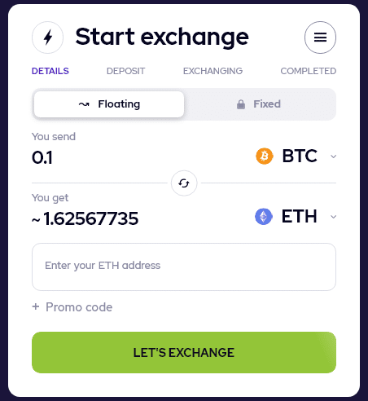Switch to the Fixed rate option

coord(260,104)
